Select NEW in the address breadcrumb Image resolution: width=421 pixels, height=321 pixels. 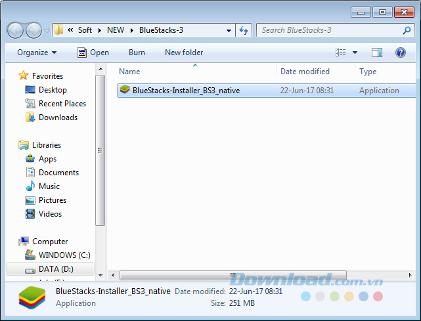(x=116, y=30)
